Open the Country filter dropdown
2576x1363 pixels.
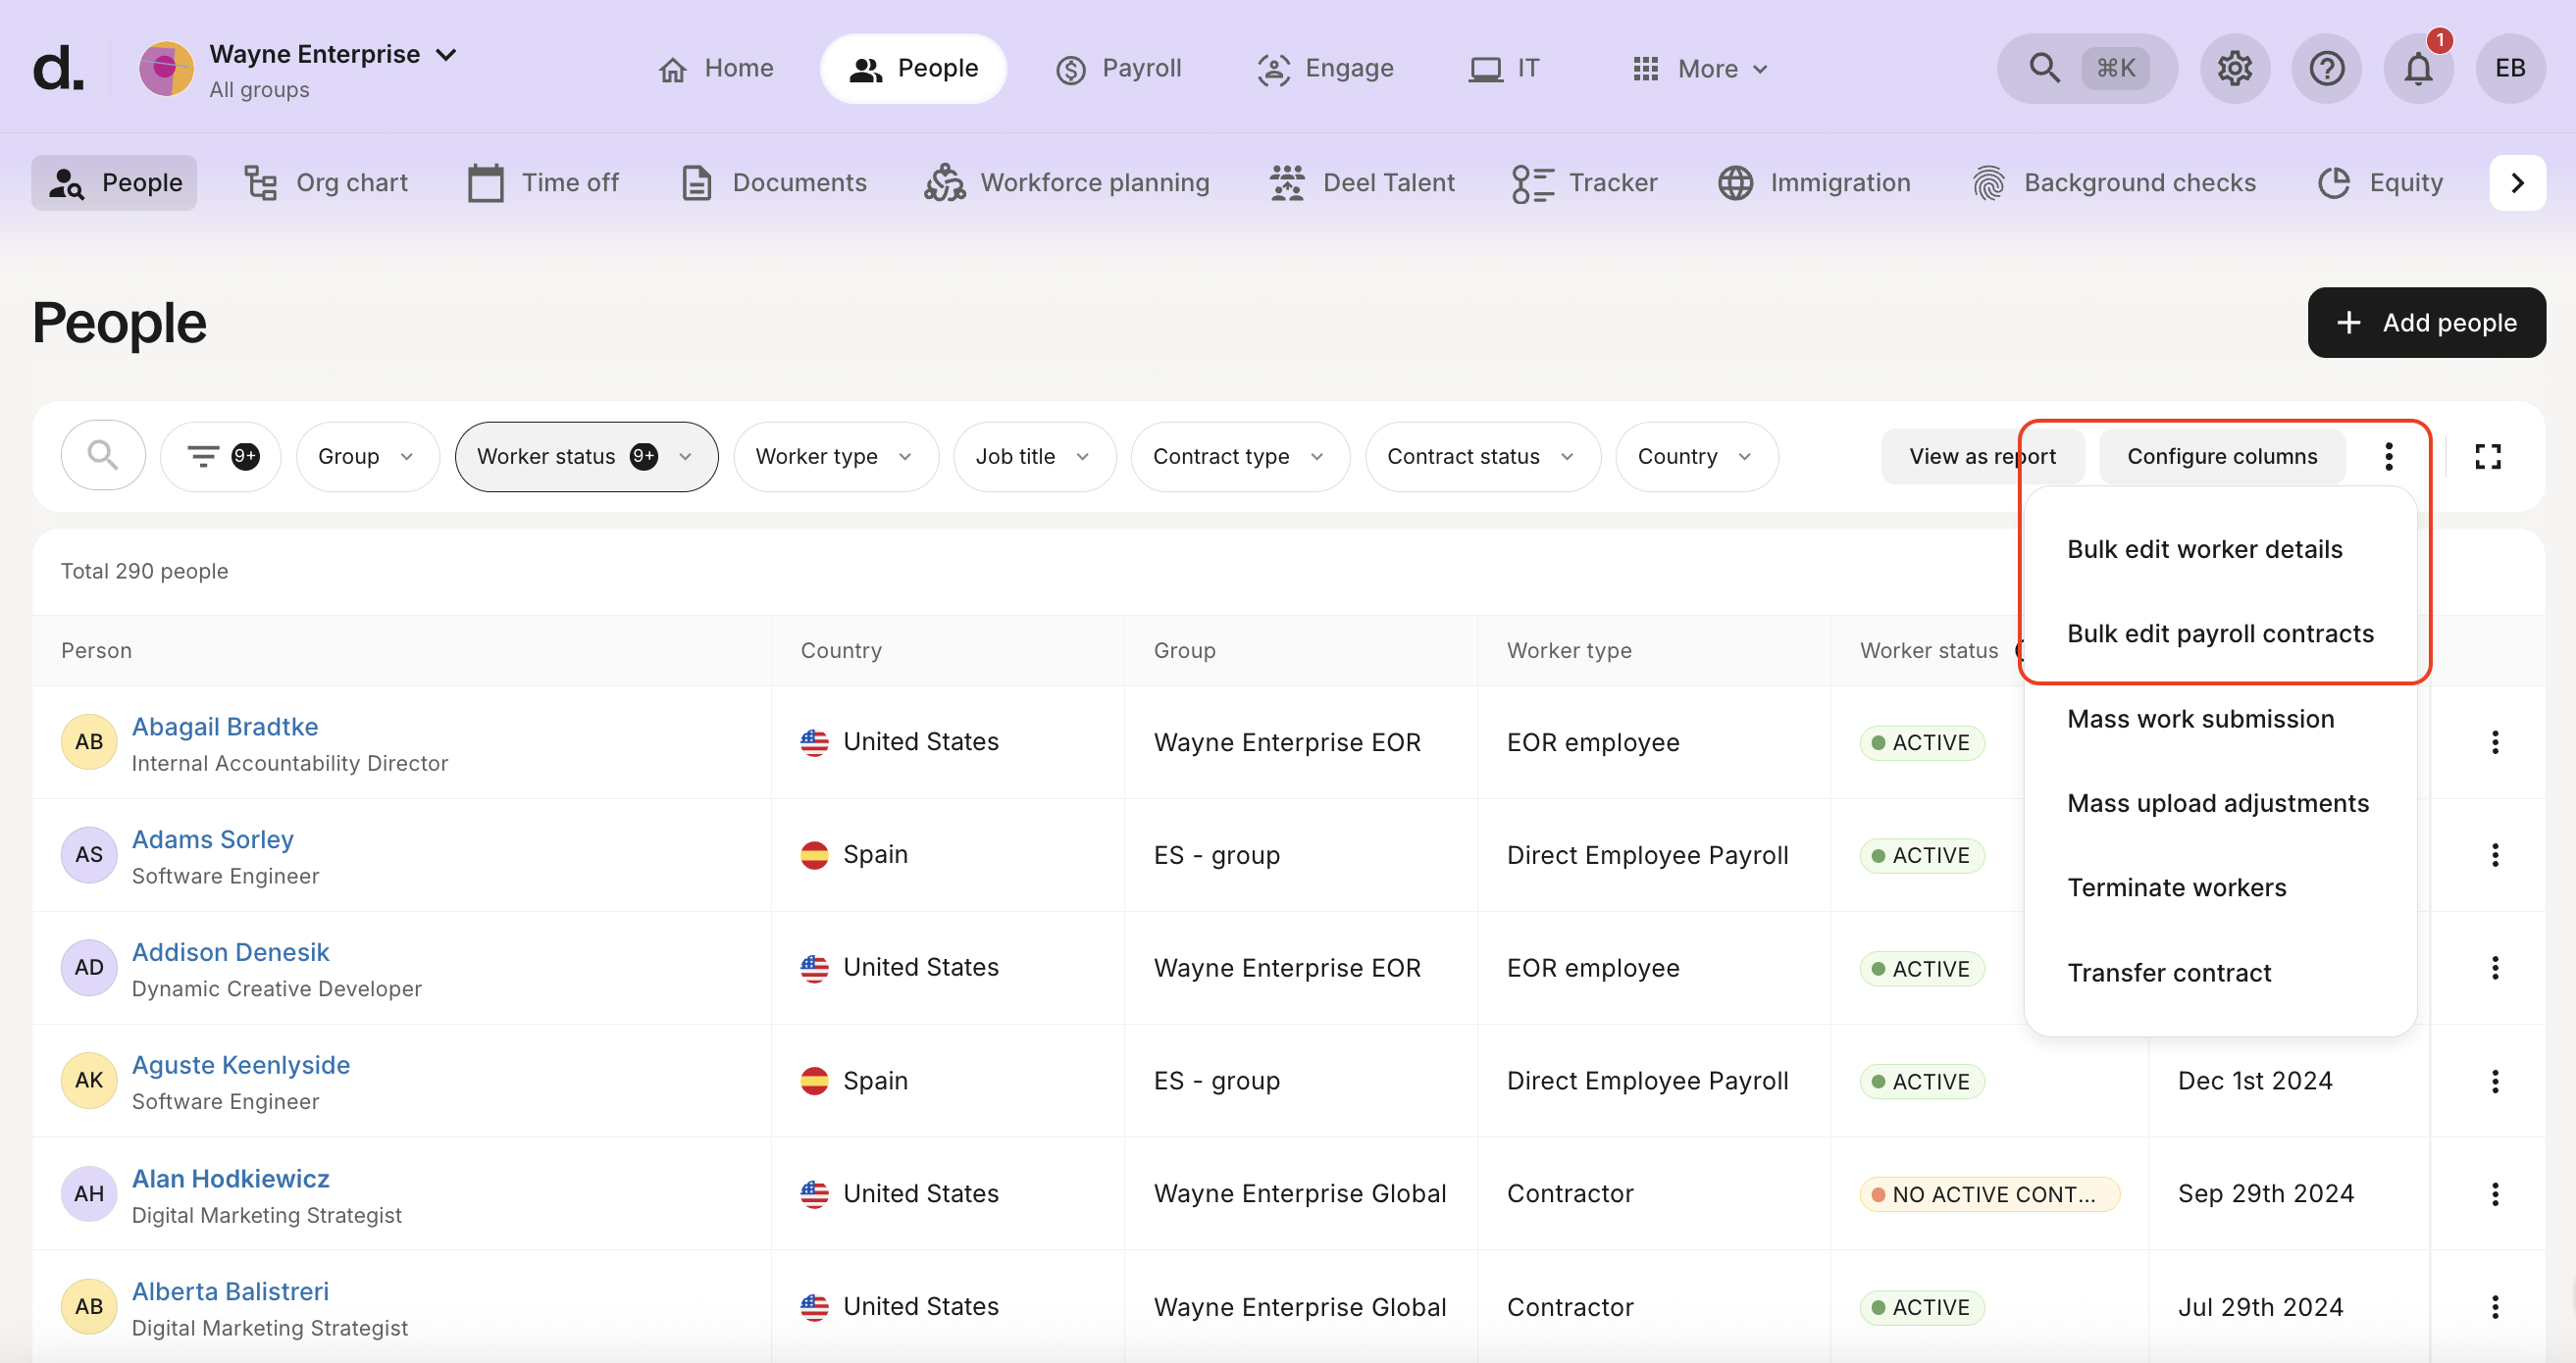[x=1695, y=457]
